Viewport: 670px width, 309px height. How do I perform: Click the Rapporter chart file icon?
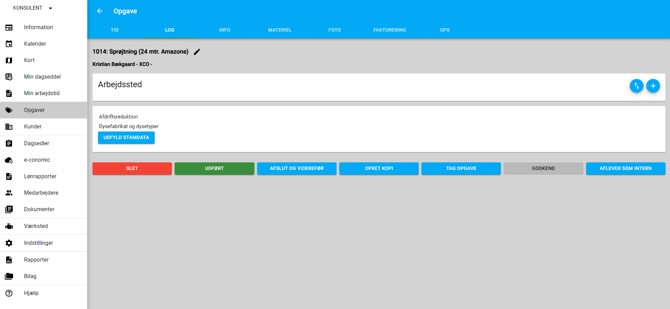(9, 260)
